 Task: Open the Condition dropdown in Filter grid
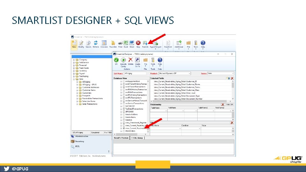pos(200,128)
